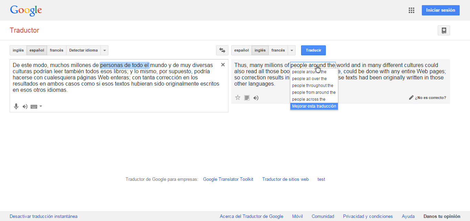Click 'Thus, many millions of' in translation
This screenshot has height=221, width=470.
pyautogui.click(x=262, y=65)
